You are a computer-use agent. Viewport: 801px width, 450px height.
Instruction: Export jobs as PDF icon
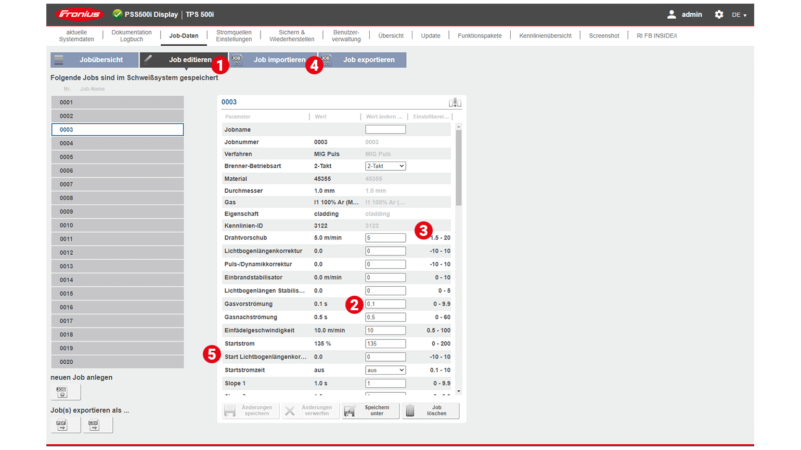[62, 425]
